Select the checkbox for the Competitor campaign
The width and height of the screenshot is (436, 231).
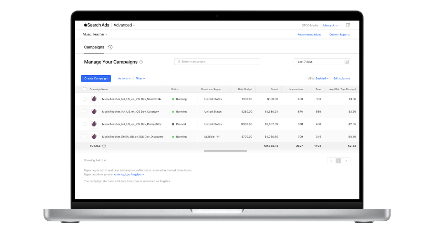[85, 124]
